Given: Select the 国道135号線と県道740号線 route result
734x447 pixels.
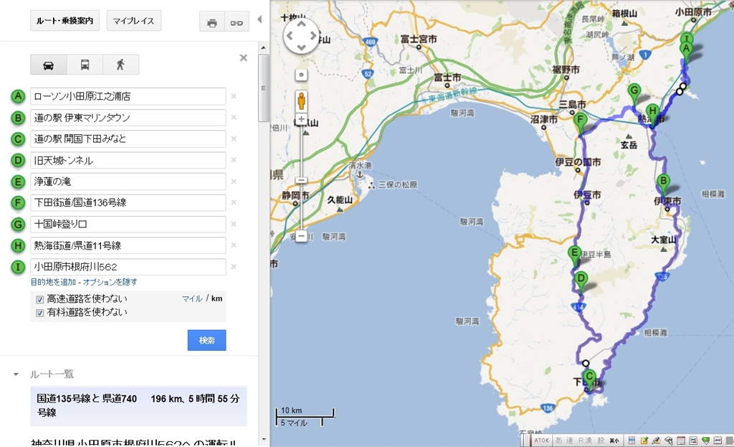Looking at the screenshot, I should tap(138, 406).
